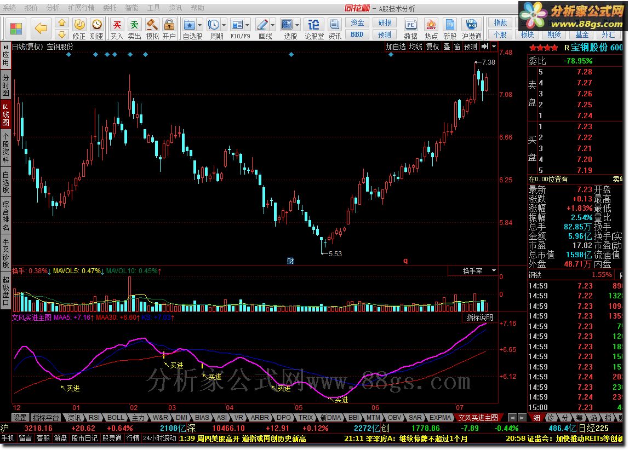This screenshot has width=629, height=450.
Task: Toggle 均线 moving averages display
Action: (415, 47)
